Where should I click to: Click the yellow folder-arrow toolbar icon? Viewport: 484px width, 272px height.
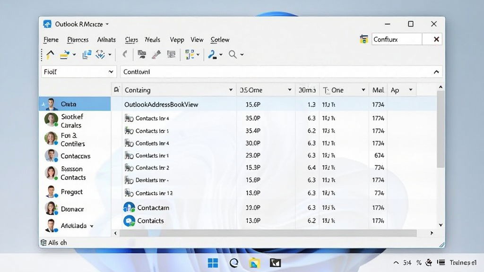coord(64,55)
